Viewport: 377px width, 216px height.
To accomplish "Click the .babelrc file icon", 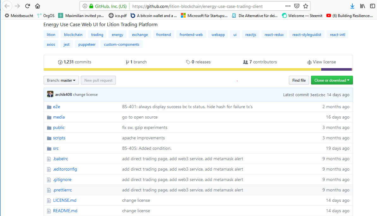I will pos(49,159).
